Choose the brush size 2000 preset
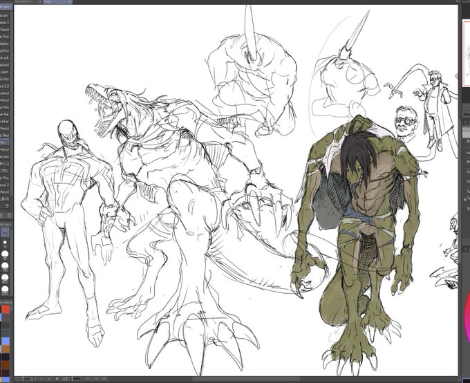Viewport: 470px width, 383px height. point(5,290)
